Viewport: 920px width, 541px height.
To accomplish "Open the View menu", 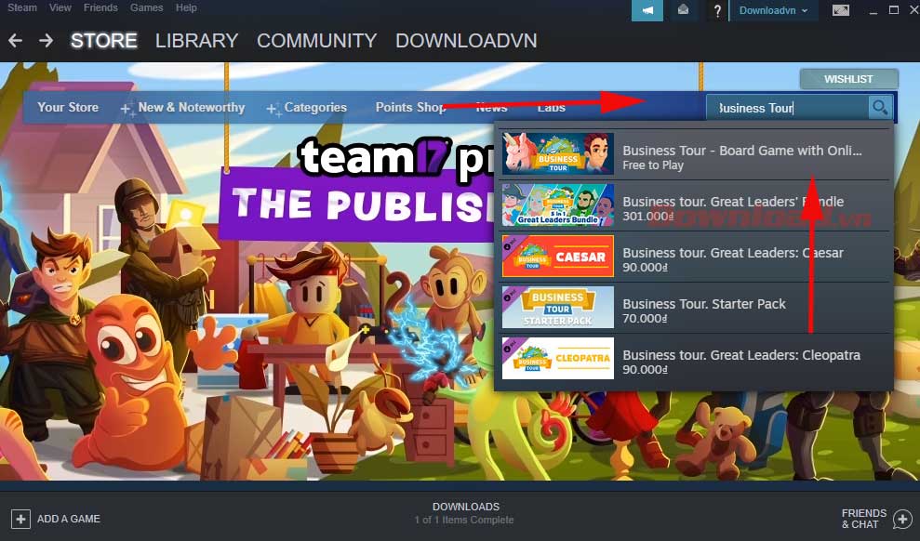I will 60,7.
